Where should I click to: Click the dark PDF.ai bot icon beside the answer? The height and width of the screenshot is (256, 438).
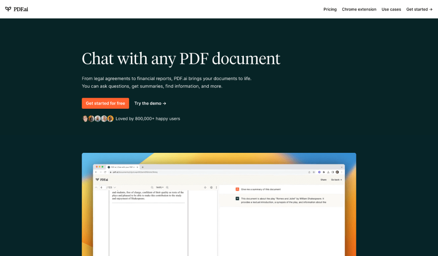[237, 199]
